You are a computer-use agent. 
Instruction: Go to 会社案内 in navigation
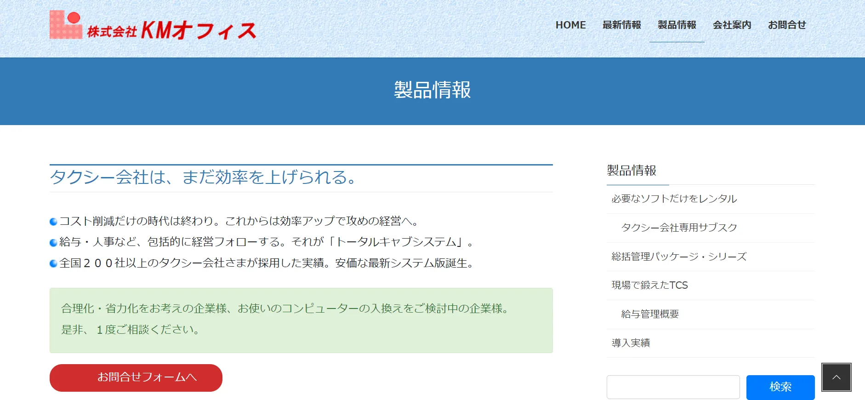732,25
